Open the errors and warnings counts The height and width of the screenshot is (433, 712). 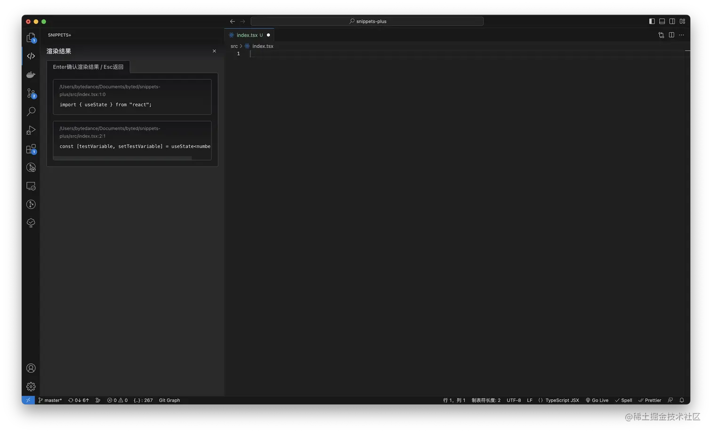(x=117, y=400)
